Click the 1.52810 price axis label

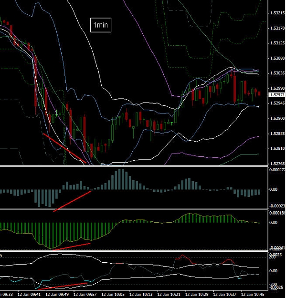click(x=277, y=148)
